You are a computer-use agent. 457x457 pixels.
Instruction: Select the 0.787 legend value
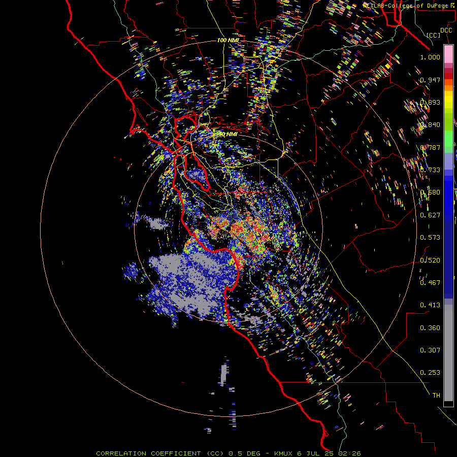(430, 147)
